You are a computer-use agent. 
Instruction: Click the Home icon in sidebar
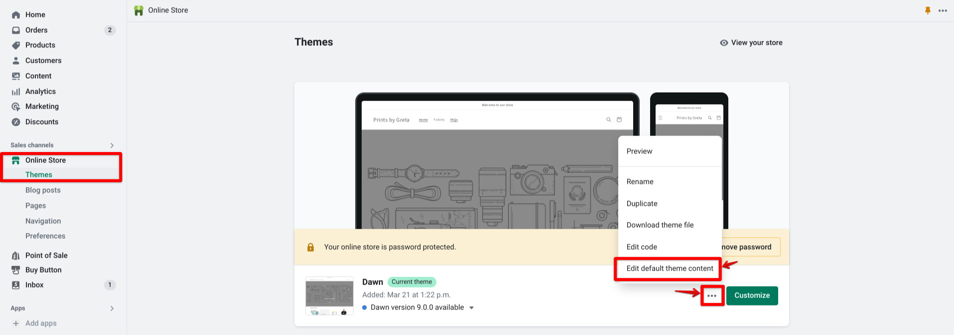tap(16, 15)
